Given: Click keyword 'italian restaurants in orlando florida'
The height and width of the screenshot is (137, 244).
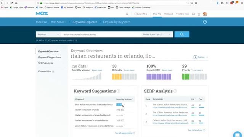Looking at the screenshot, I should [92, 121].
